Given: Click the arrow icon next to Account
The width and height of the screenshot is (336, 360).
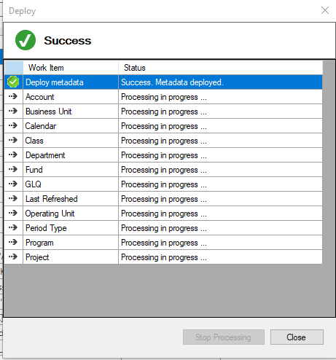Looking at the screenshot, I should pos(13,96).
